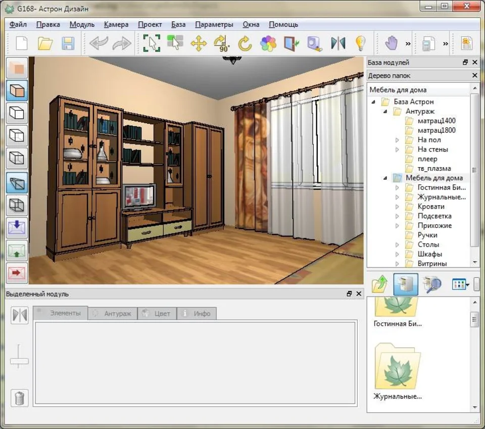
Task: Toggle lighting with the light bulb icon
Action: point(361,43)
